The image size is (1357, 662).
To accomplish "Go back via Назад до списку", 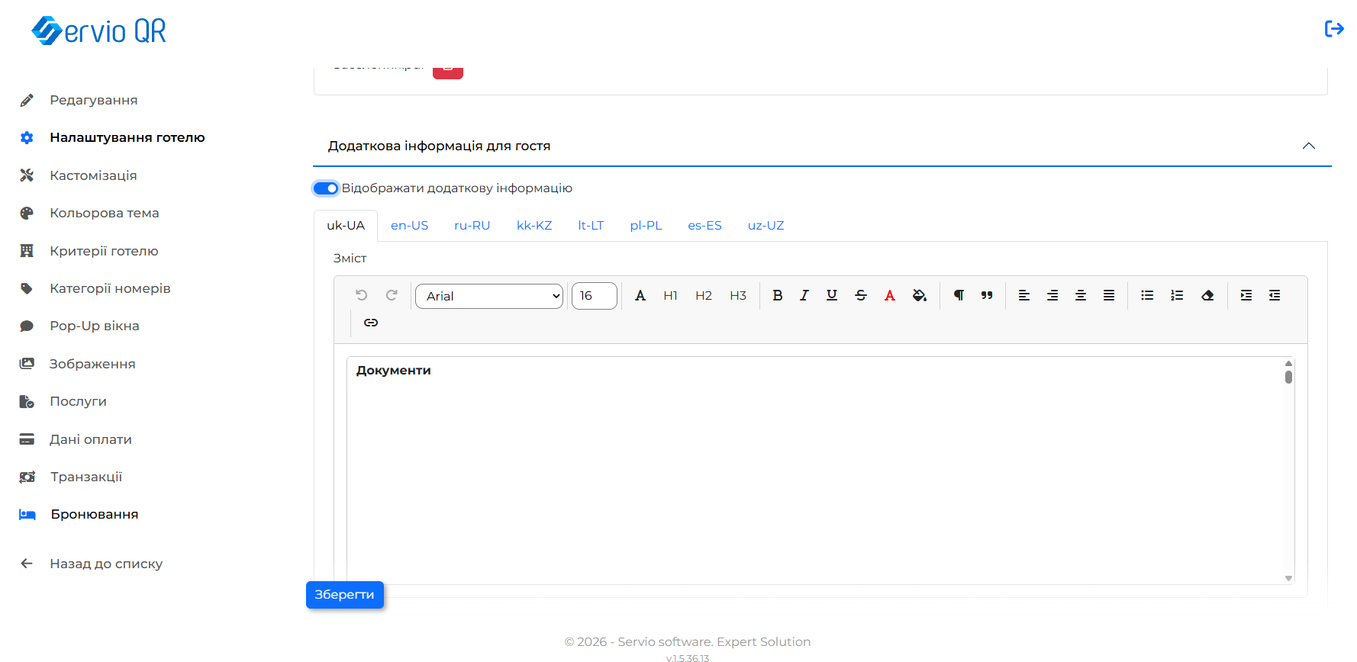I will tap(106, 564).
